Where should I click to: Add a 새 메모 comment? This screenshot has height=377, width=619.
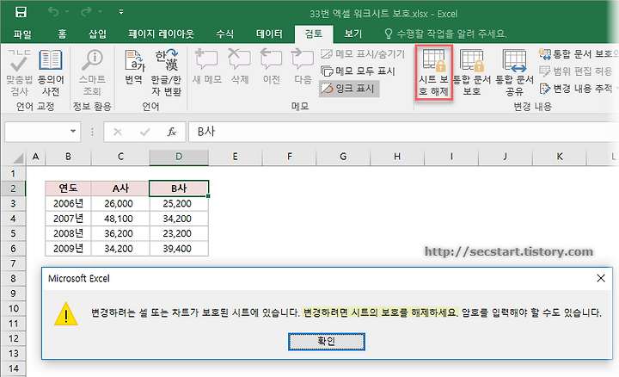click(207, 66)
